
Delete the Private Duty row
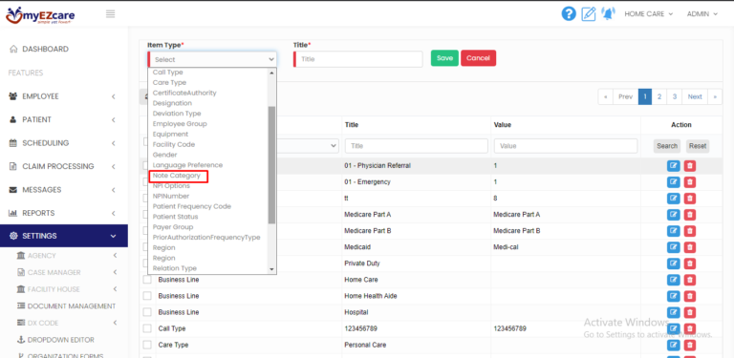[x=689, y=263]
